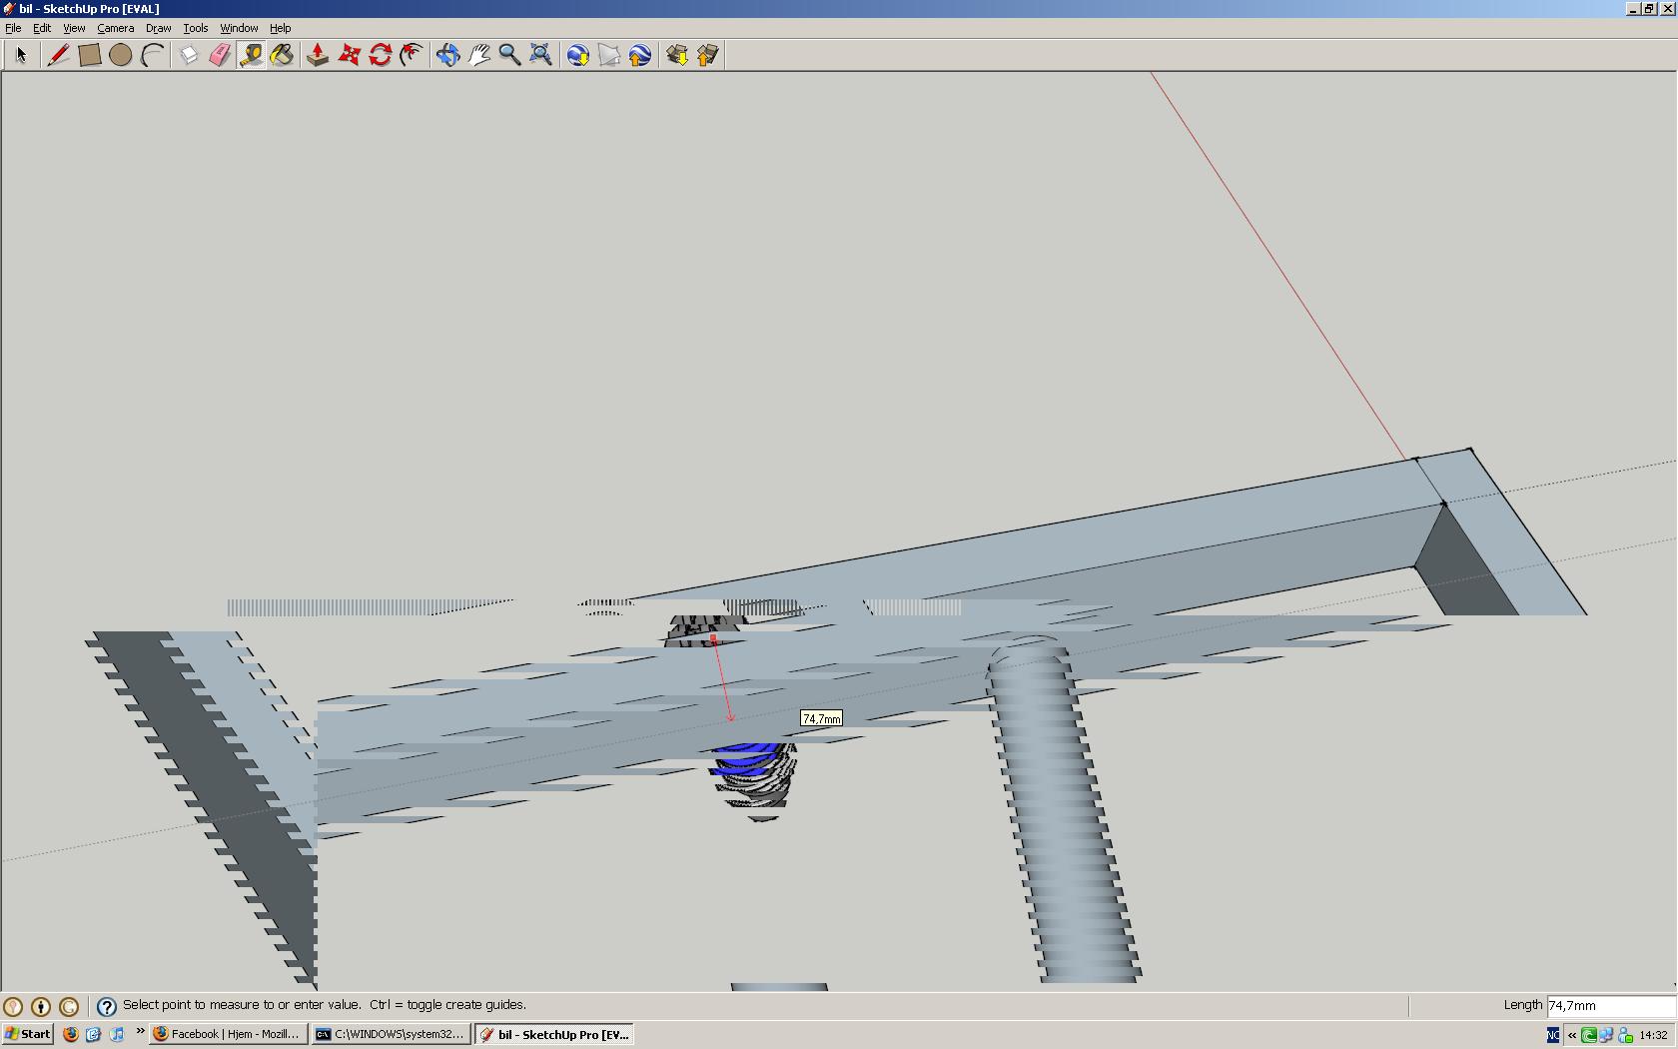Screen dimensions: 1678x1049
Task: Toggle the Tape Measure tool
Action: click(x=251, y=55)
